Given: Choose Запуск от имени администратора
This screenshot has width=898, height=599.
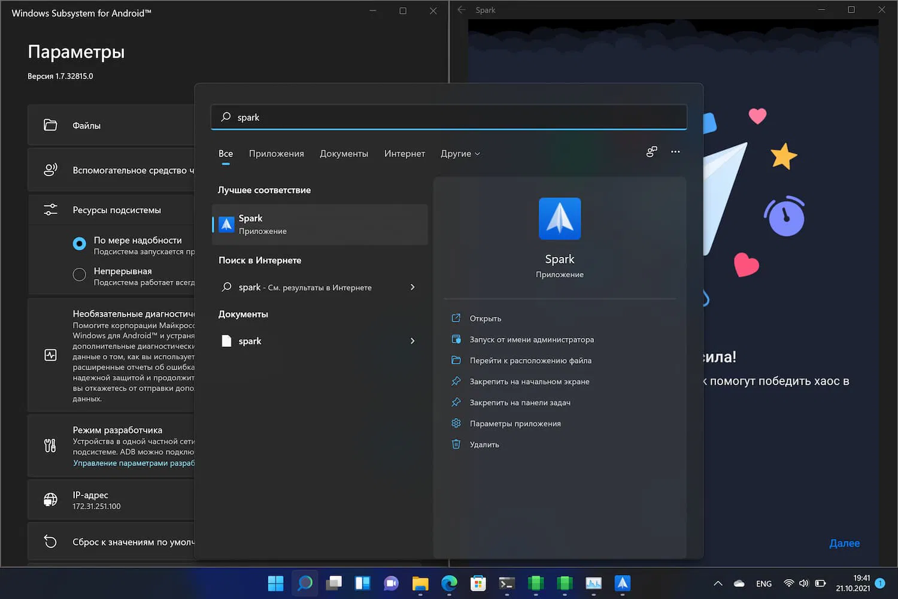Looking at the screenshot, I should 532,339.
